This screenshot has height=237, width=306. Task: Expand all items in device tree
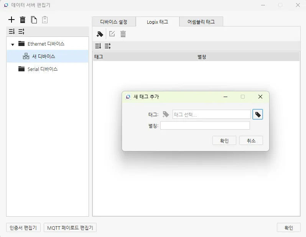12,31
